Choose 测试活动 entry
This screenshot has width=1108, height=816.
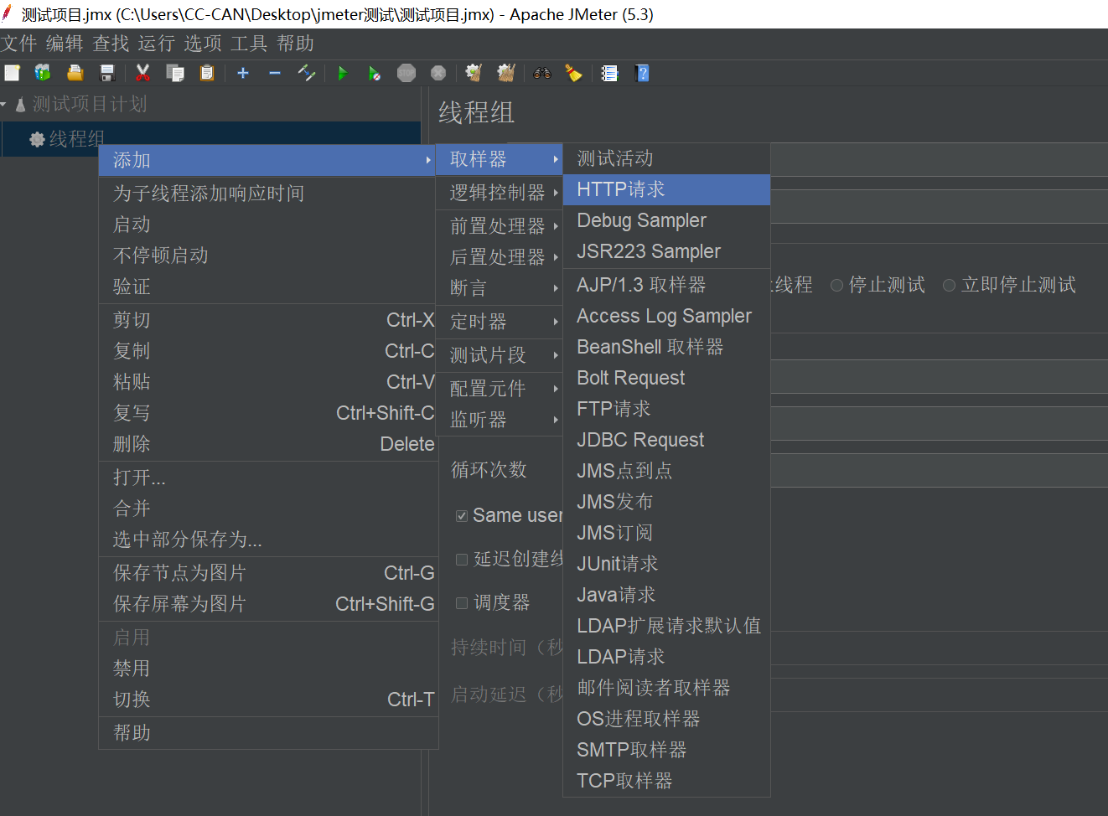tap(666, 158)
